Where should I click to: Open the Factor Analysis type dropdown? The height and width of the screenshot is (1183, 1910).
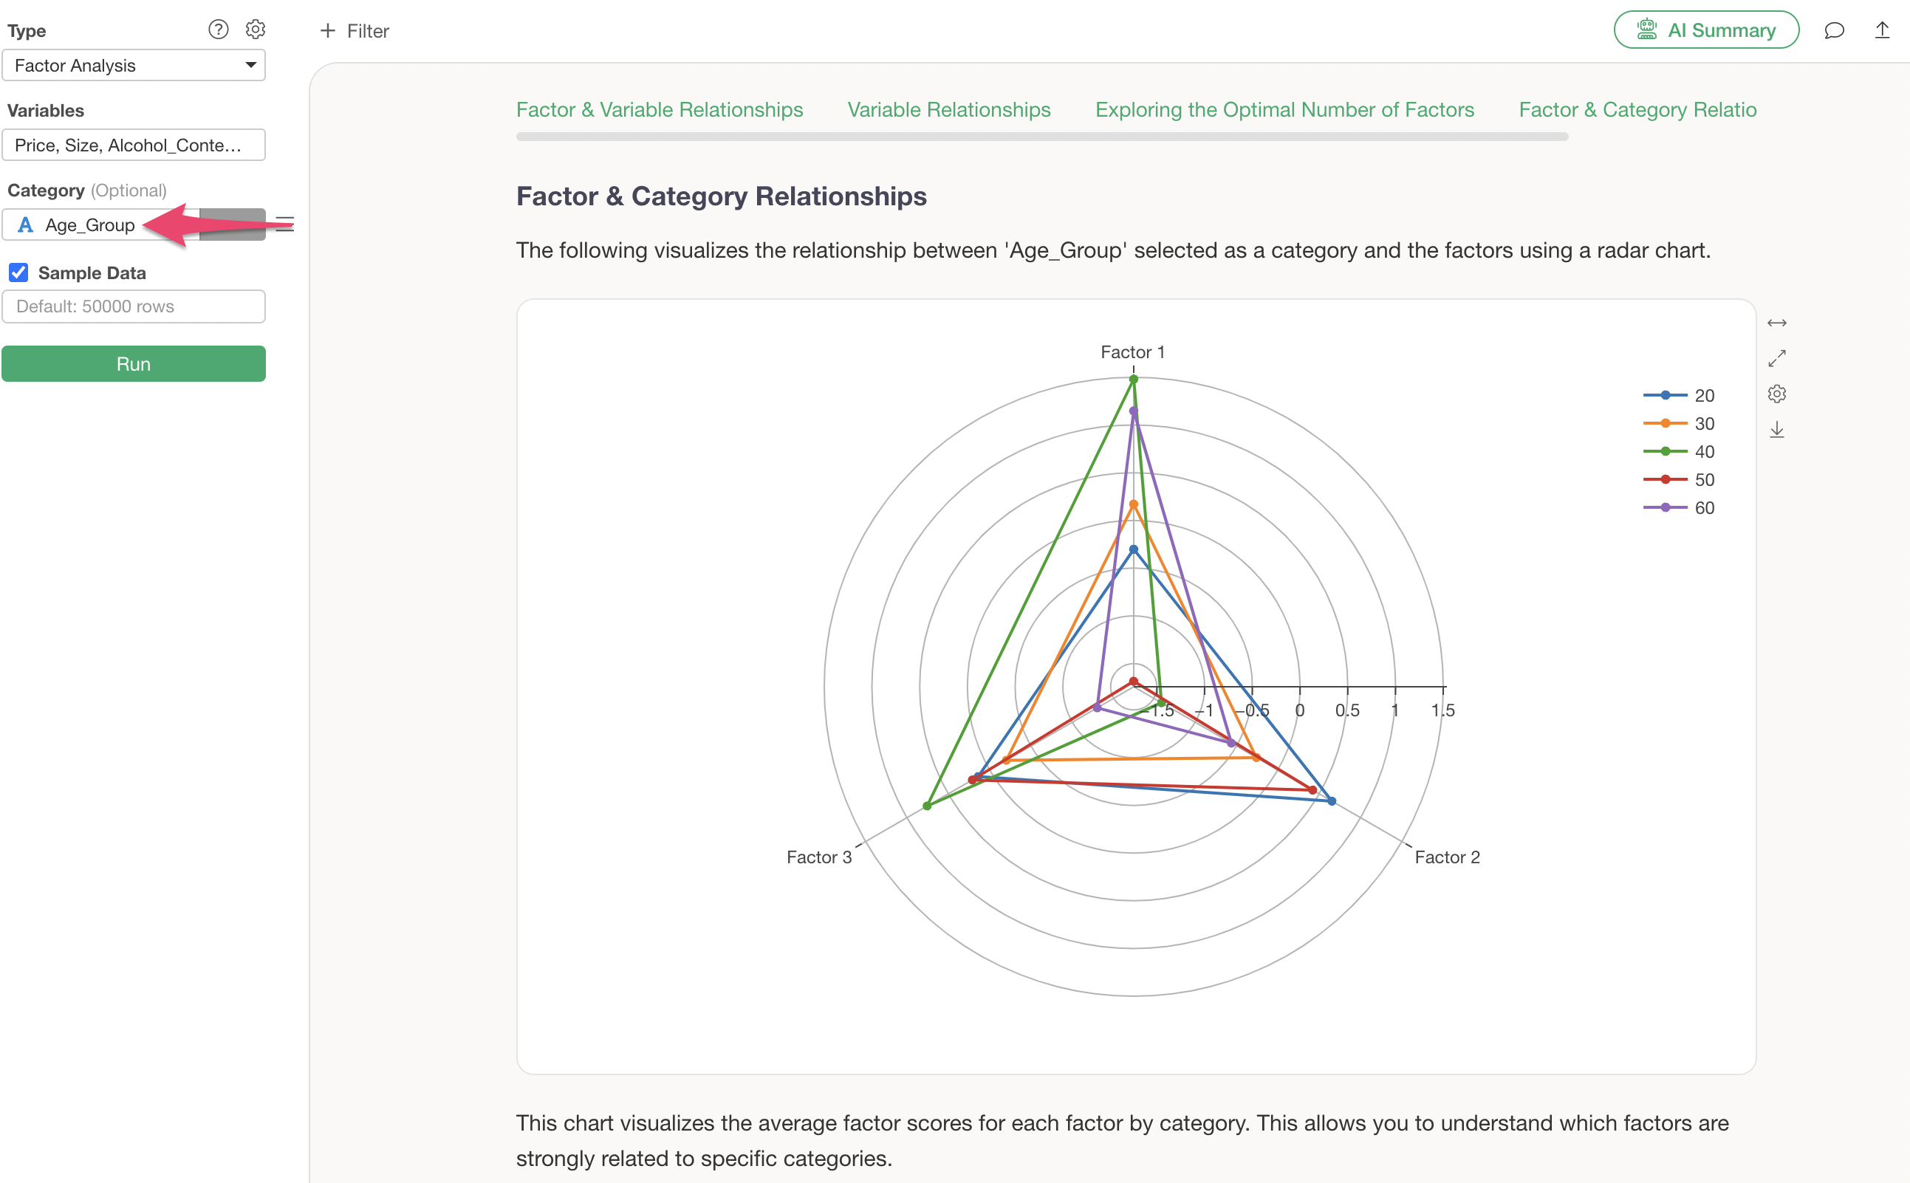(x=133, y=65)
